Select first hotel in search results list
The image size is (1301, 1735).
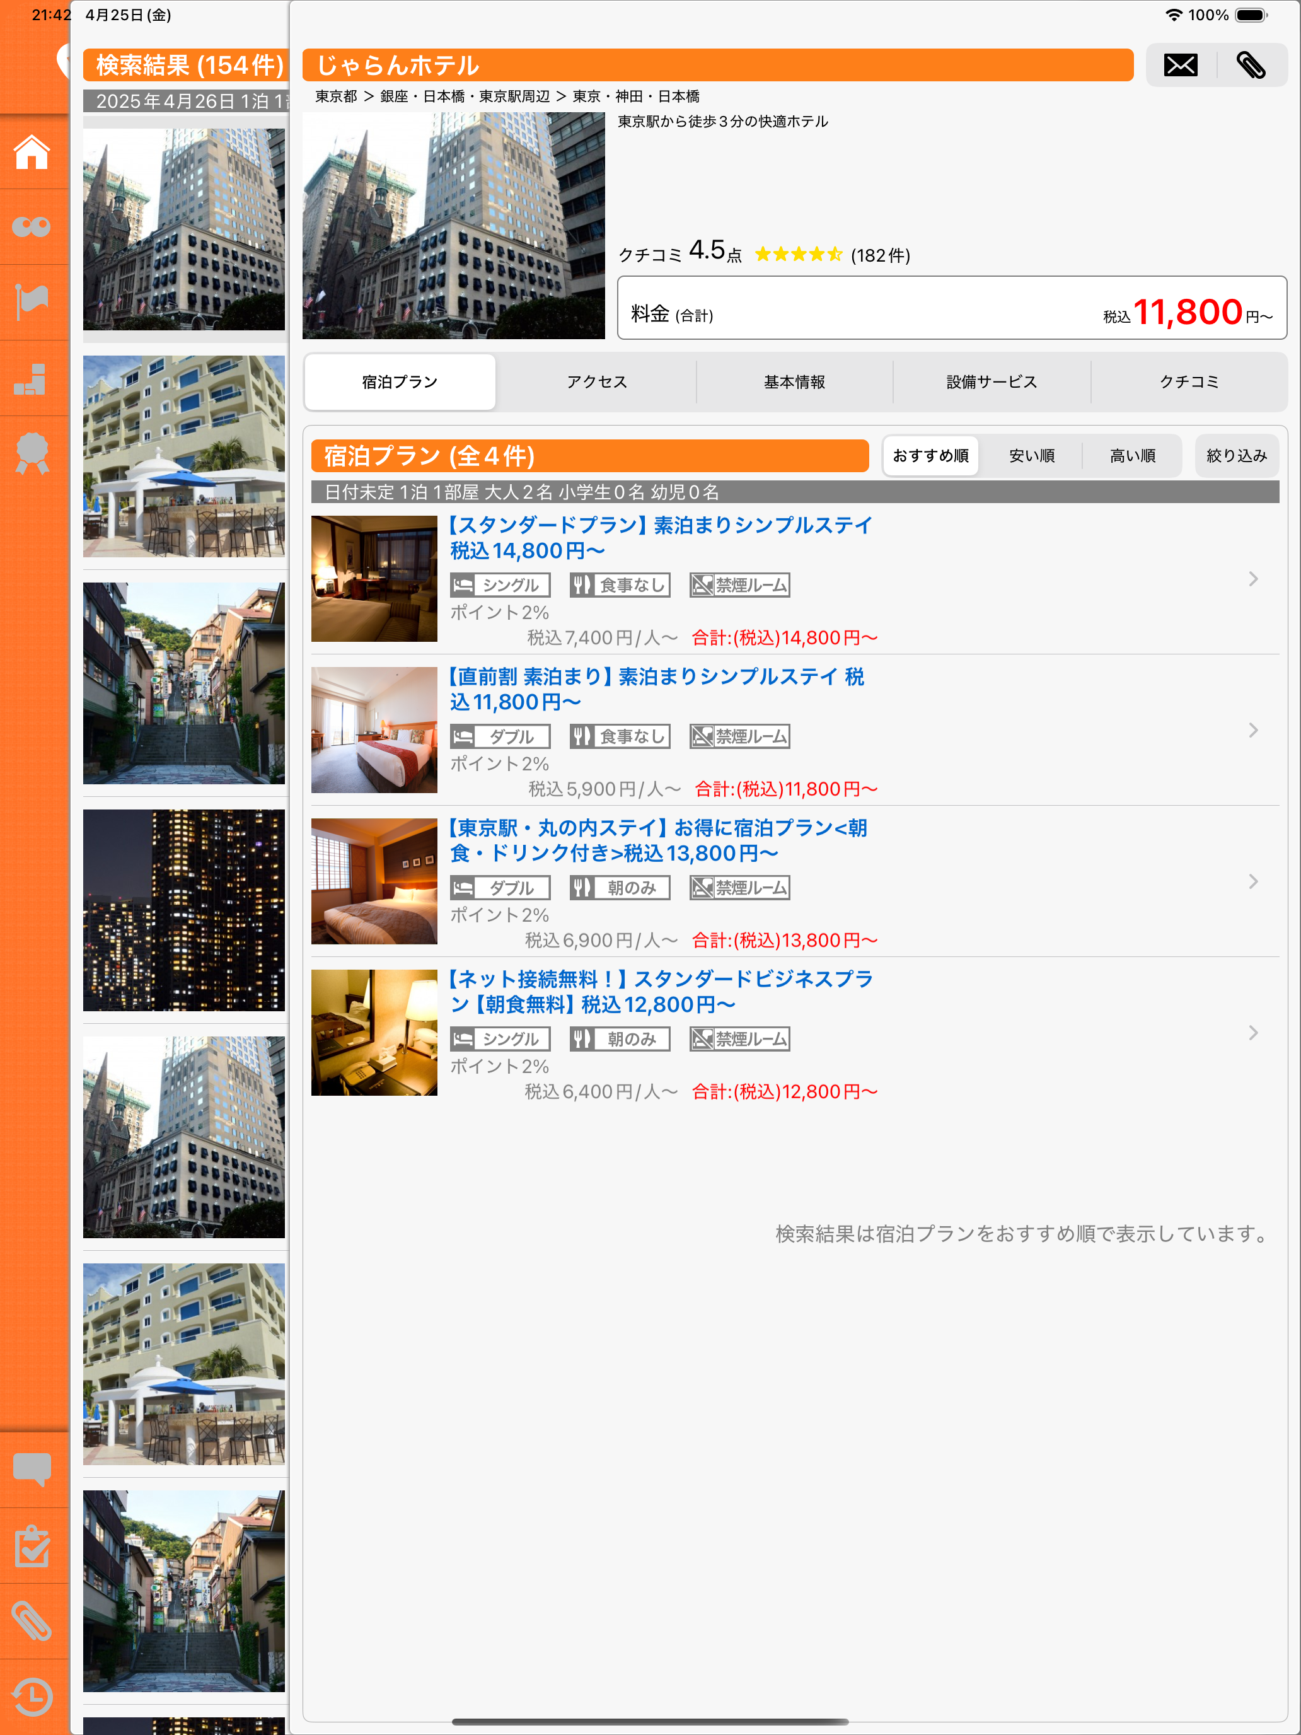[x=184, y=230]
